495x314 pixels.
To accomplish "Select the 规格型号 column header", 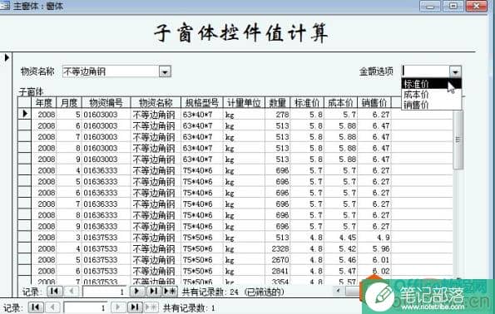I will (x=202, y=102).
